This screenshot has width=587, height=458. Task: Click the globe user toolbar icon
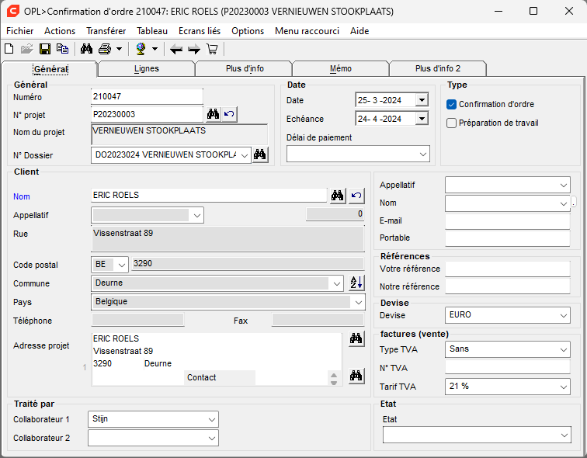(141, 49)
